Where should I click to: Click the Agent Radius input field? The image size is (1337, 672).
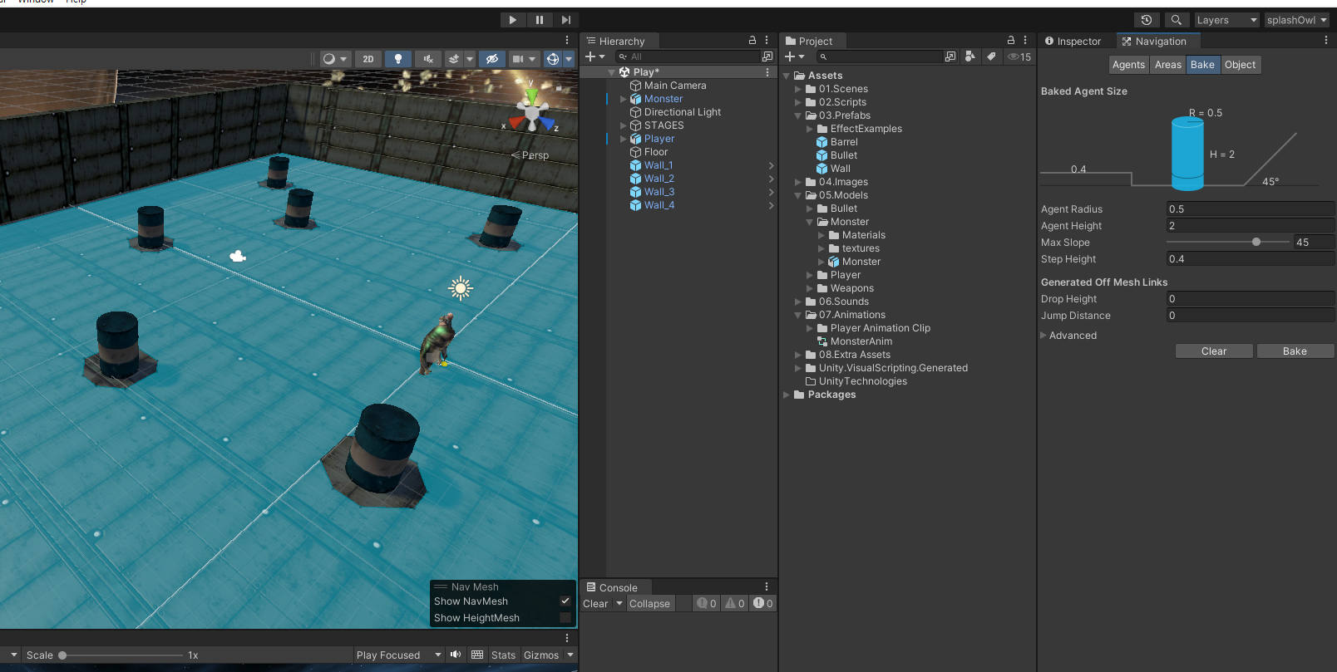(1250, 209)
